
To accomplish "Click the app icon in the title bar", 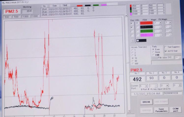I will (x=3, y=3).
